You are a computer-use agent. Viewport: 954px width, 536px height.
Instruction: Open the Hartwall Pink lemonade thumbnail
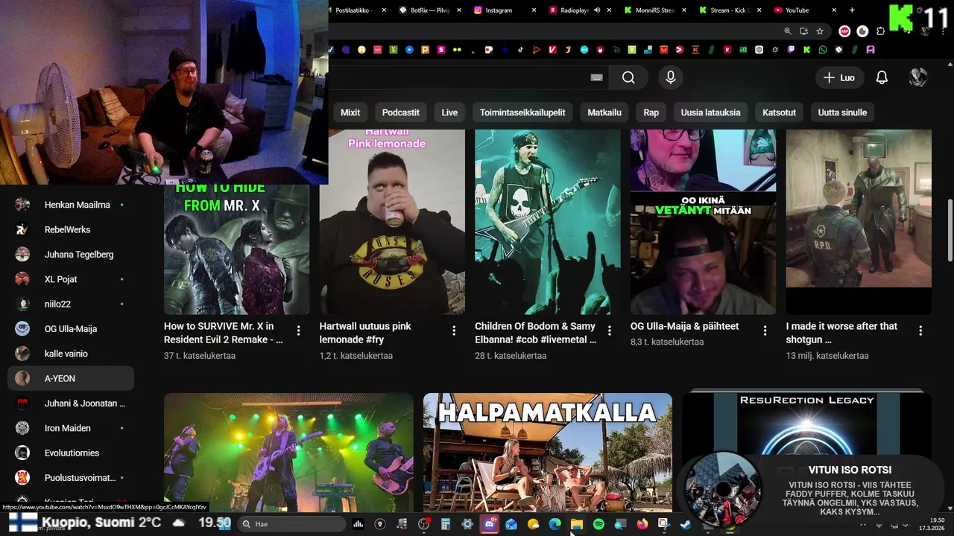[x=392, y=222]
